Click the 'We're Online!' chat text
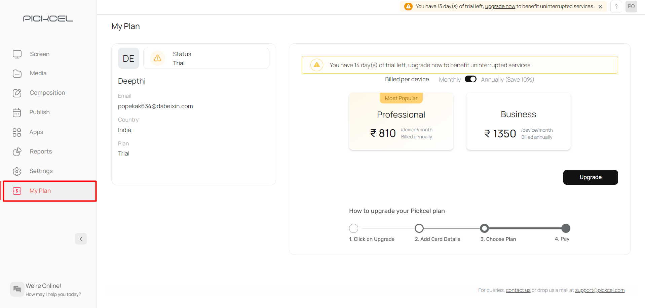This screenshot has height=308, width=645. pos(43,286)
